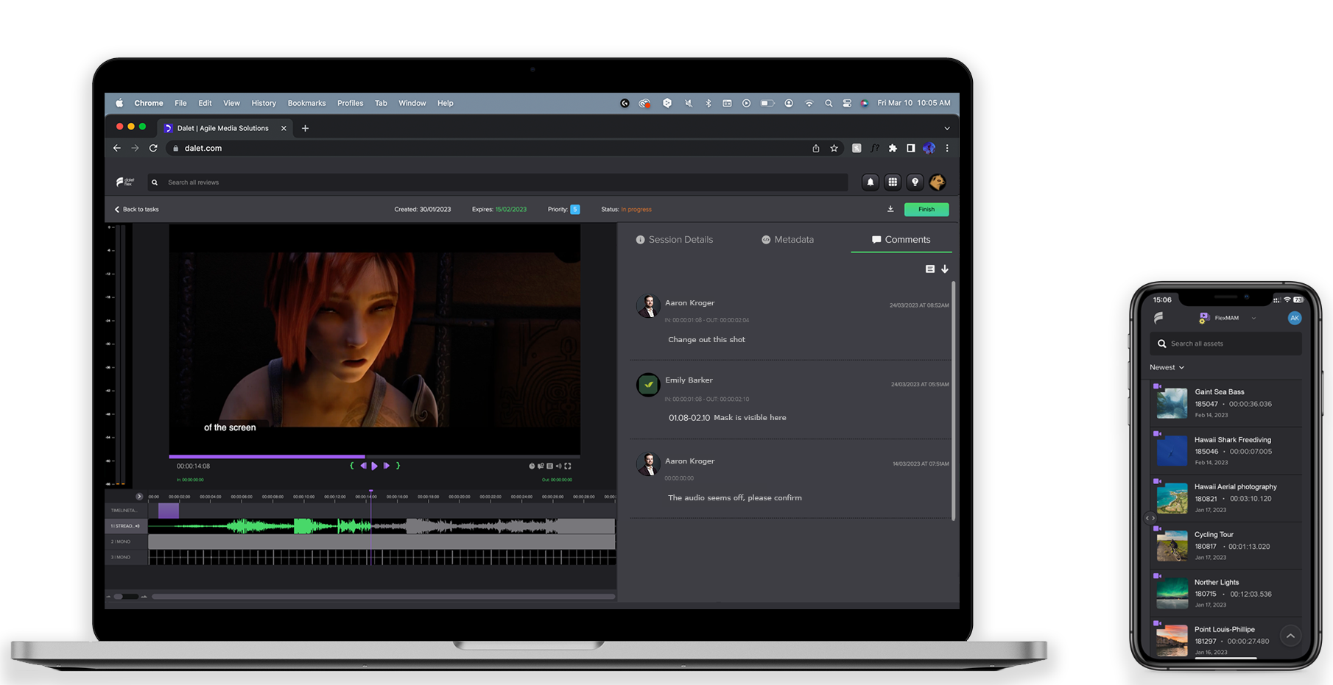
Task: Click Emily Barker's green check avatar
Action: pos(648,385)
